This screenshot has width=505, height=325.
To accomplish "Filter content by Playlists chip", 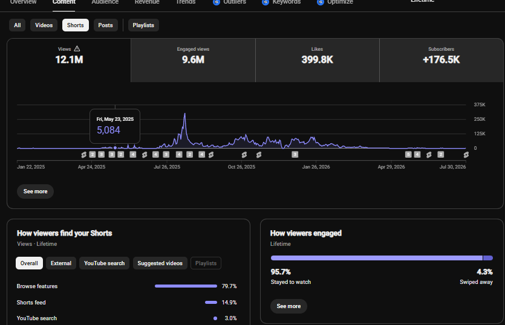I will [x=143, y=25].
